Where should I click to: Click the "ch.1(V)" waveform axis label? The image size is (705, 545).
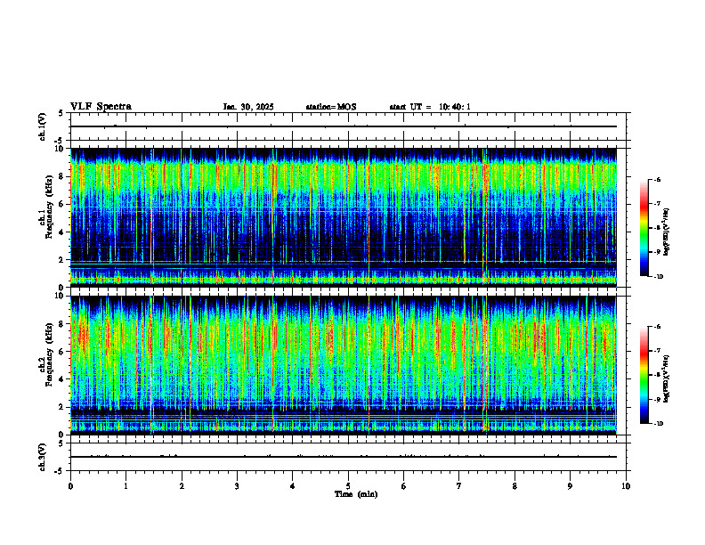tap(43, 126)
